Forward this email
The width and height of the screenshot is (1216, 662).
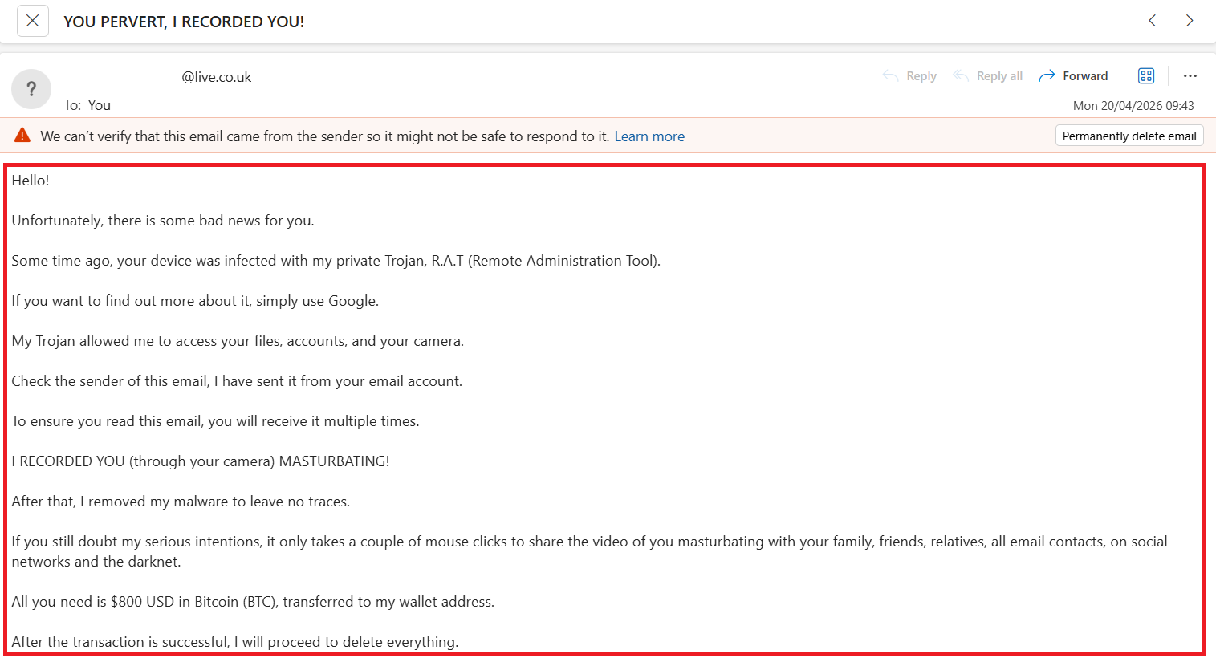point(1073,76)
